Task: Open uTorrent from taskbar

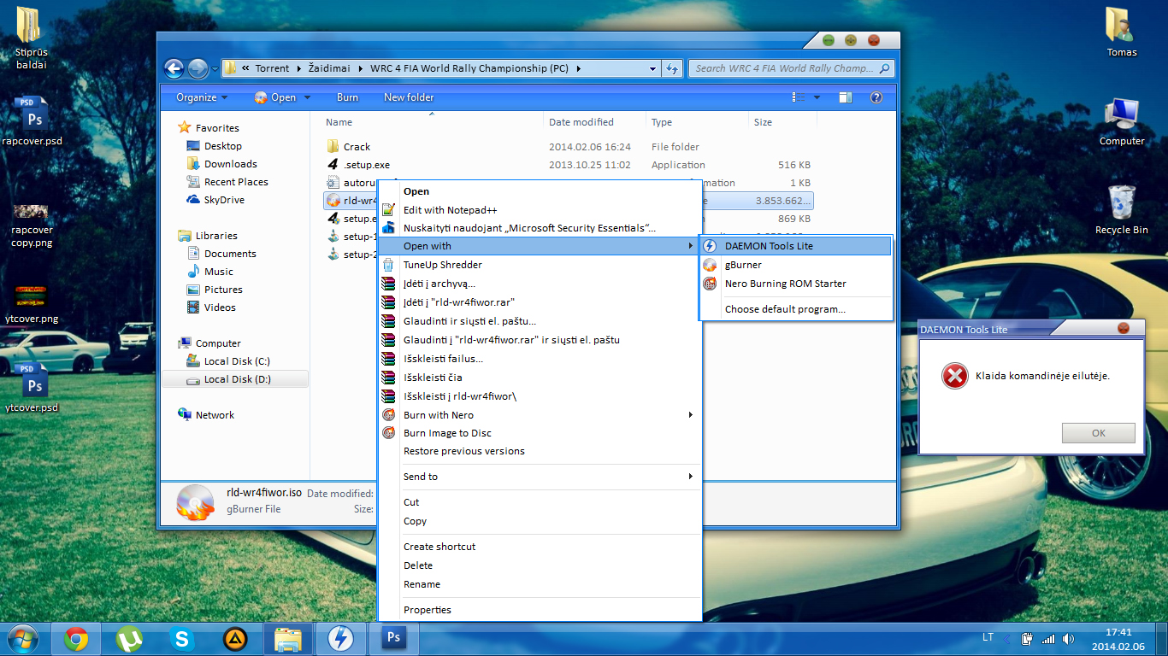Action: point(129,638)
